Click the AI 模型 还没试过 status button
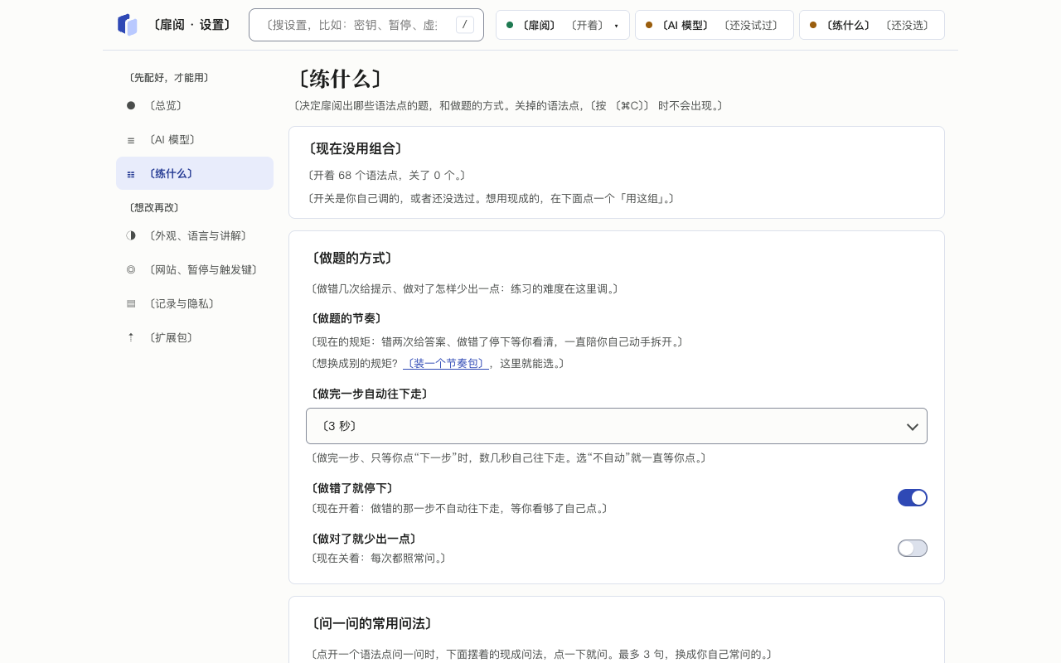 coord(715,25)
